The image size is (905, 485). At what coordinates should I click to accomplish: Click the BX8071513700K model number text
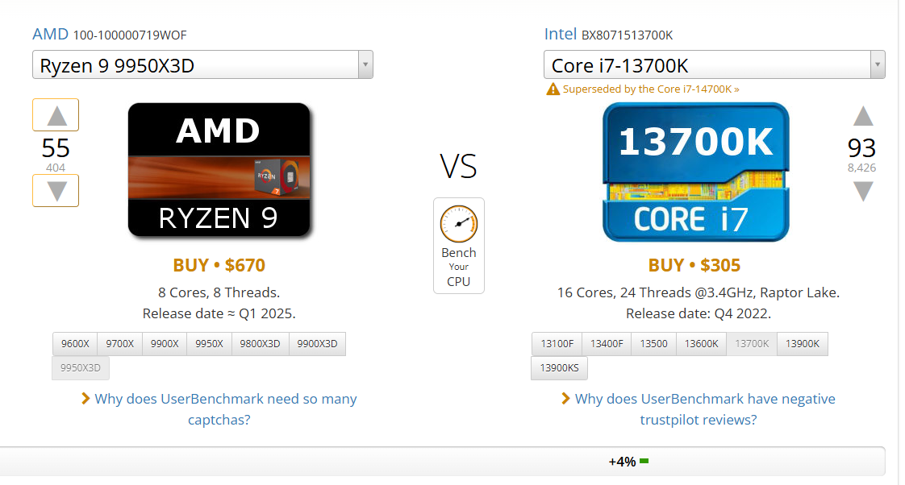pos(627,35)
